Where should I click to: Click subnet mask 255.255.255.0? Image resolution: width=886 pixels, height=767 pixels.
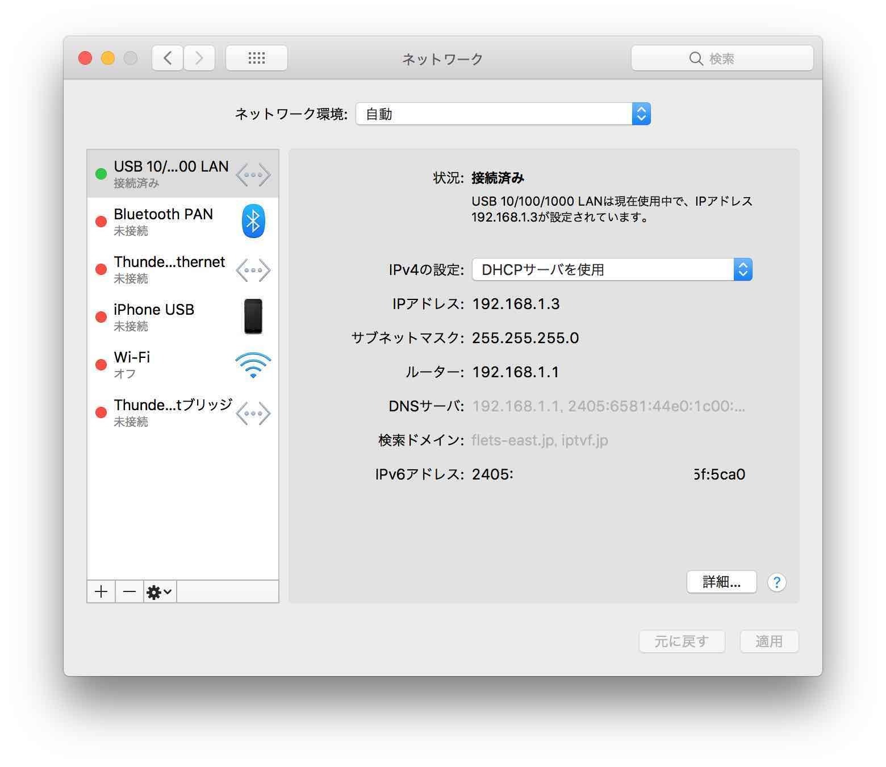click(525, 338)
